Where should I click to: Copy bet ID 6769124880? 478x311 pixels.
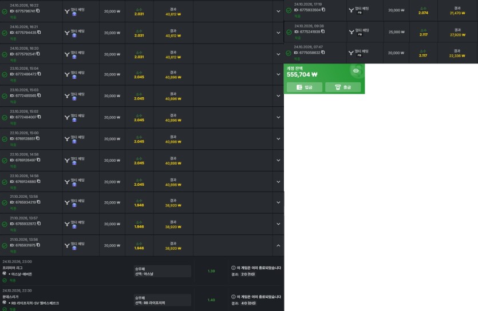pyautogui.click(x=39, y=181)
